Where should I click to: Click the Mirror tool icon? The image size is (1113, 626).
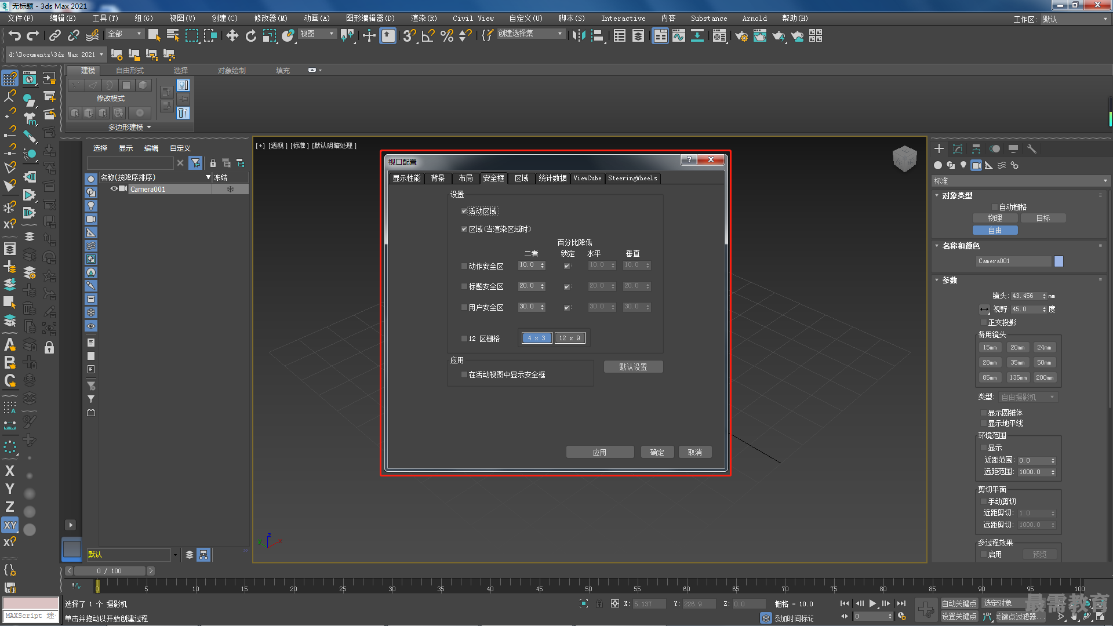(578, 36)
